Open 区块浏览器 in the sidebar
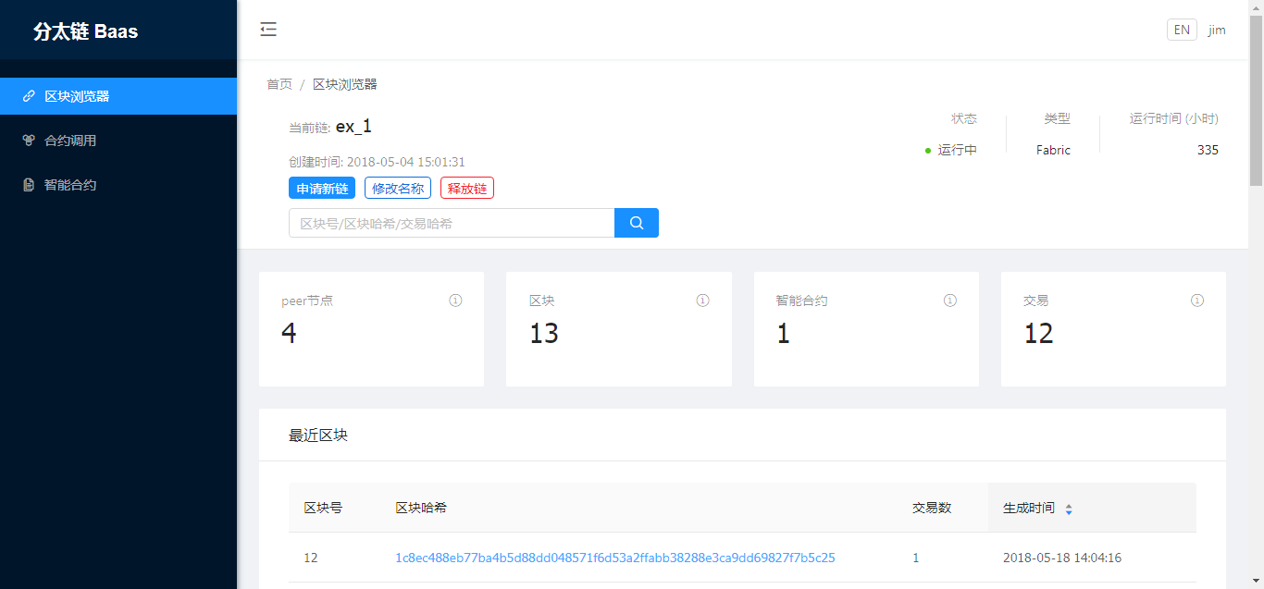 (77, 96)
